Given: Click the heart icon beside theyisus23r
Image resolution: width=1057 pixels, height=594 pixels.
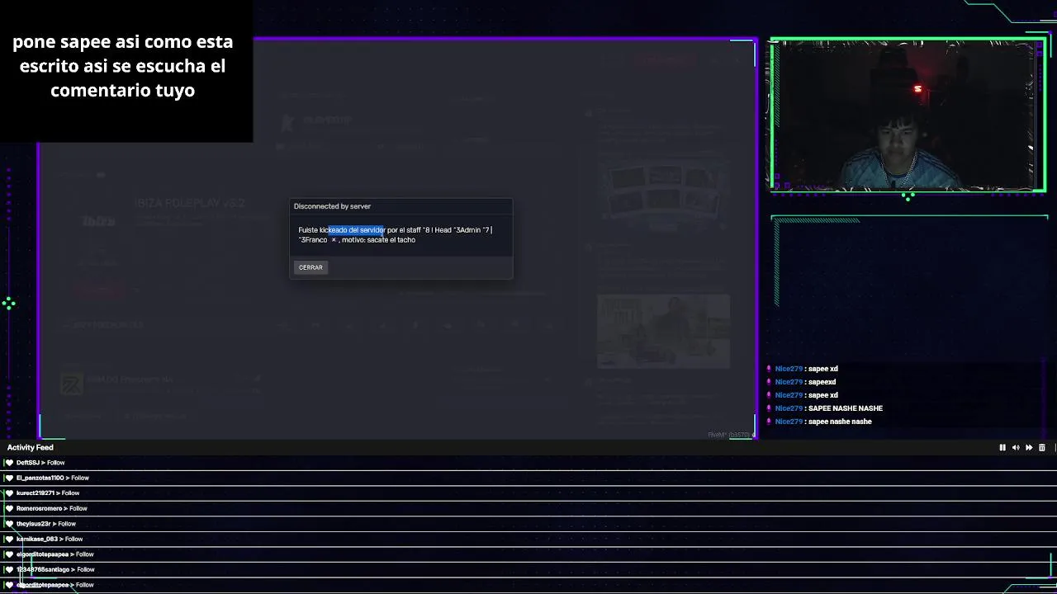Looking at the screenshot, I should [9, 524].
